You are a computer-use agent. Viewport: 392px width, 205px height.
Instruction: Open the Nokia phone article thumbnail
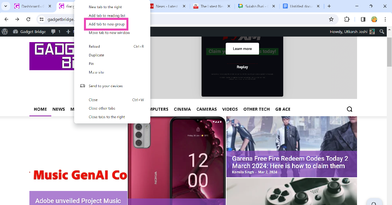[x=177, y=161]
